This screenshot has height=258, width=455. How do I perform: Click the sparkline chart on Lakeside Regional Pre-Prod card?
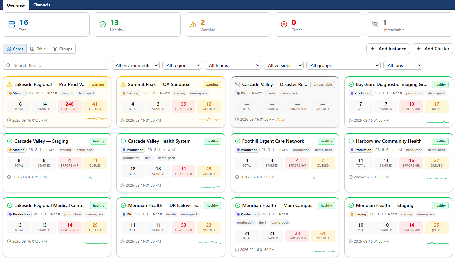[x=96, y=118]
